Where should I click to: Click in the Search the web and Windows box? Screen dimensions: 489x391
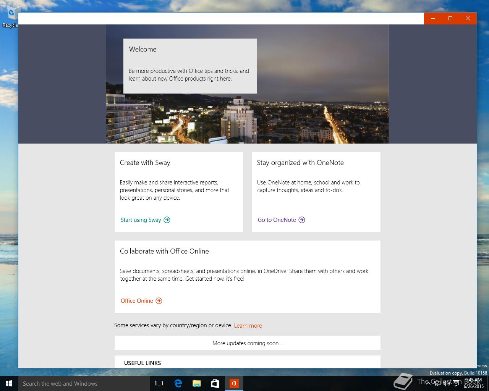(84, 383)
